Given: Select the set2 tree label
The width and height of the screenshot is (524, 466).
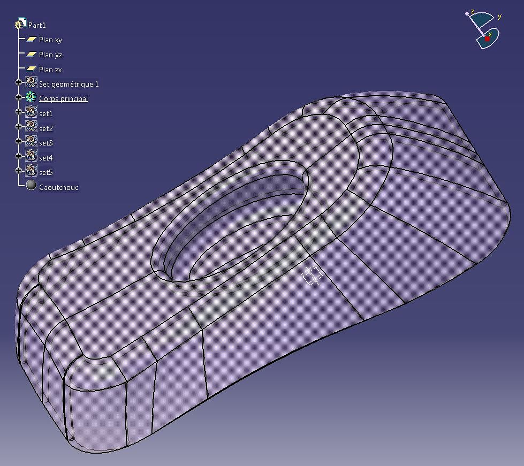Looking at the screenshot, I should [46, 128].
